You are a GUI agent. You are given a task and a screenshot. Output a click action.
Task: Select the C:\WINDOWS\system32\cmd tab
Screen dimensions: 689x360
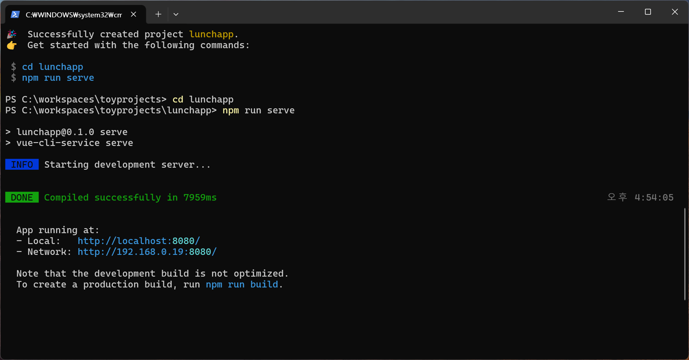coord(75,15)
